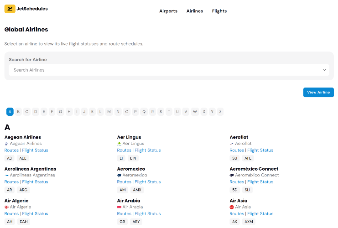View Flight Status for Aeromexico
This screenshot has width=338, height=228.
pos(148,182)
